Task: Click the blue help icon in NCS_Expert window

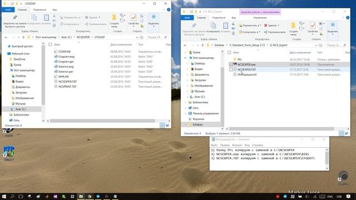Action: point(348,18)
